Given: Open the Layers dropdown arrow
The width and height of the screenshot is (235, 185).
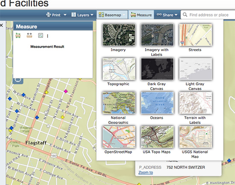Looking at the screenshot, I should pos(92,15).
